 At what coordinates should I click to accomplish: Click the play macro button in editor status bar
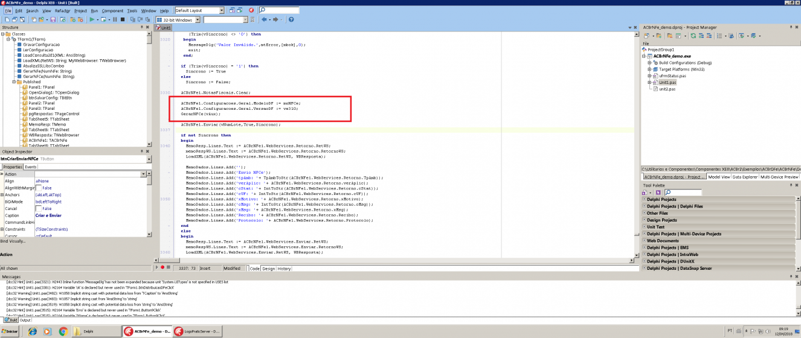(x=157, y=267)
